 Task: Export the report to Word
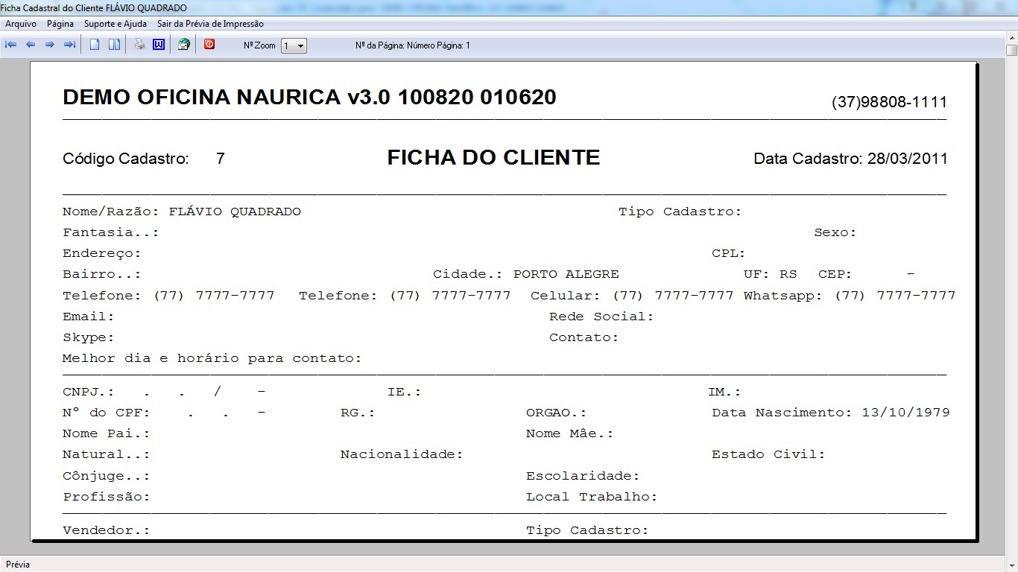point(159,45)
